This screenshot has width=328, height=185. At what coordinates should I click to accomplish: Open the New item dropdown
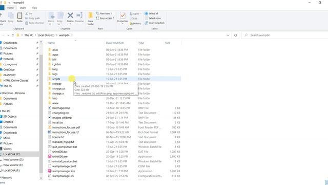click(x=104, y=13)
